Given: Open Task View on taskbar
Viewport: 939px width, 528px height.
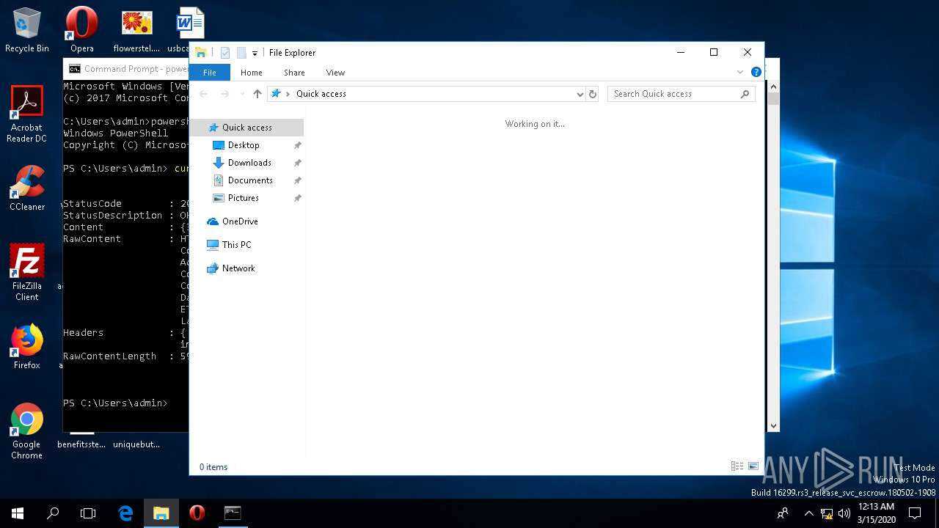Looking at the screenshot, I should pyautogui.click(x=88, y=513).
